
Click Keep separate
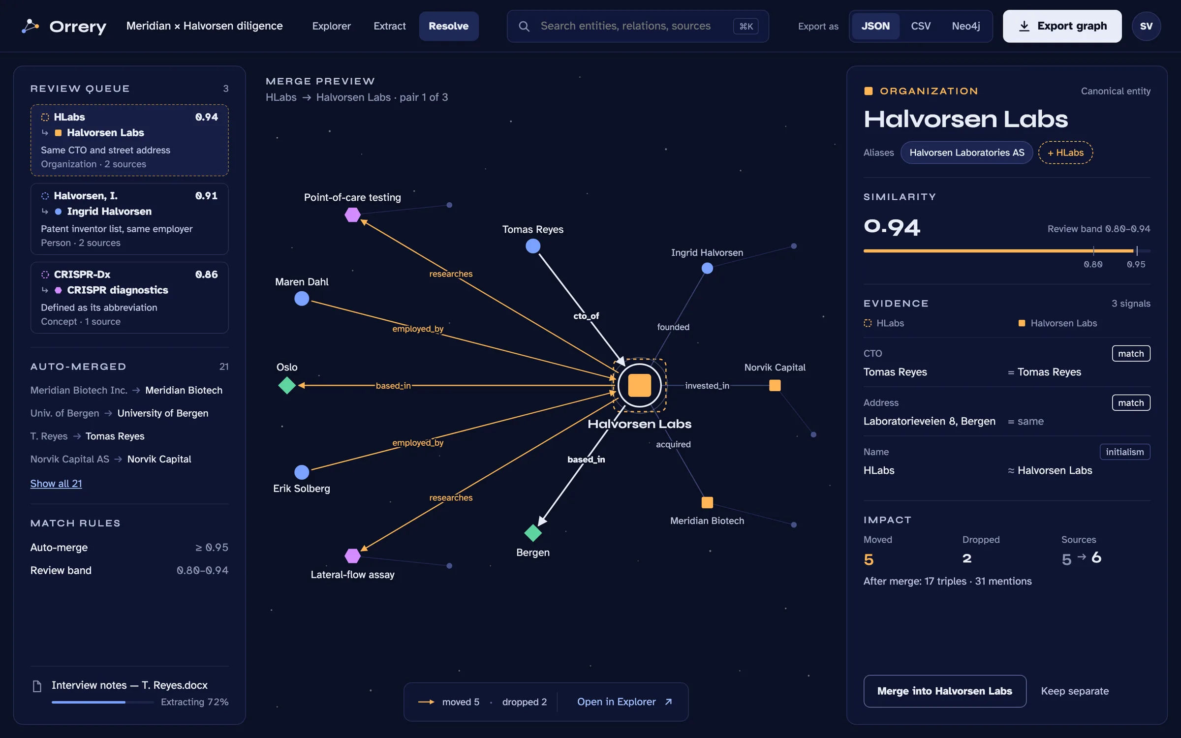(x=1075, y=691)
